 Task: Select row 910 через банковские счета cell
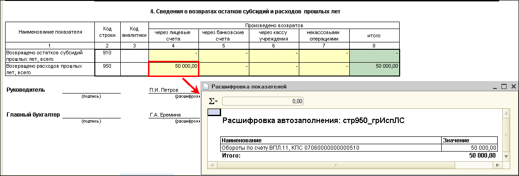pos(224,55)
